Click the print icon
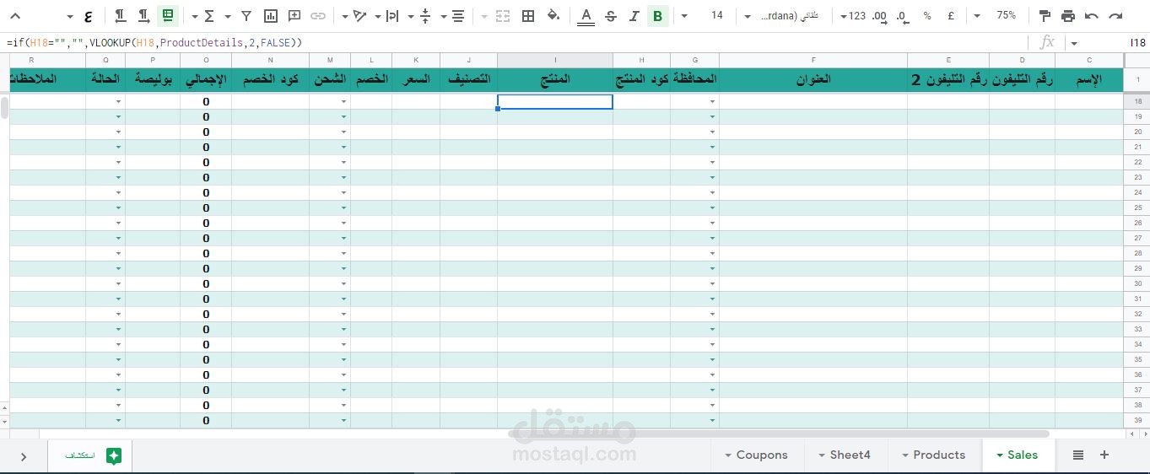This screenshot has height=474, width=1150. point(1068,16)
